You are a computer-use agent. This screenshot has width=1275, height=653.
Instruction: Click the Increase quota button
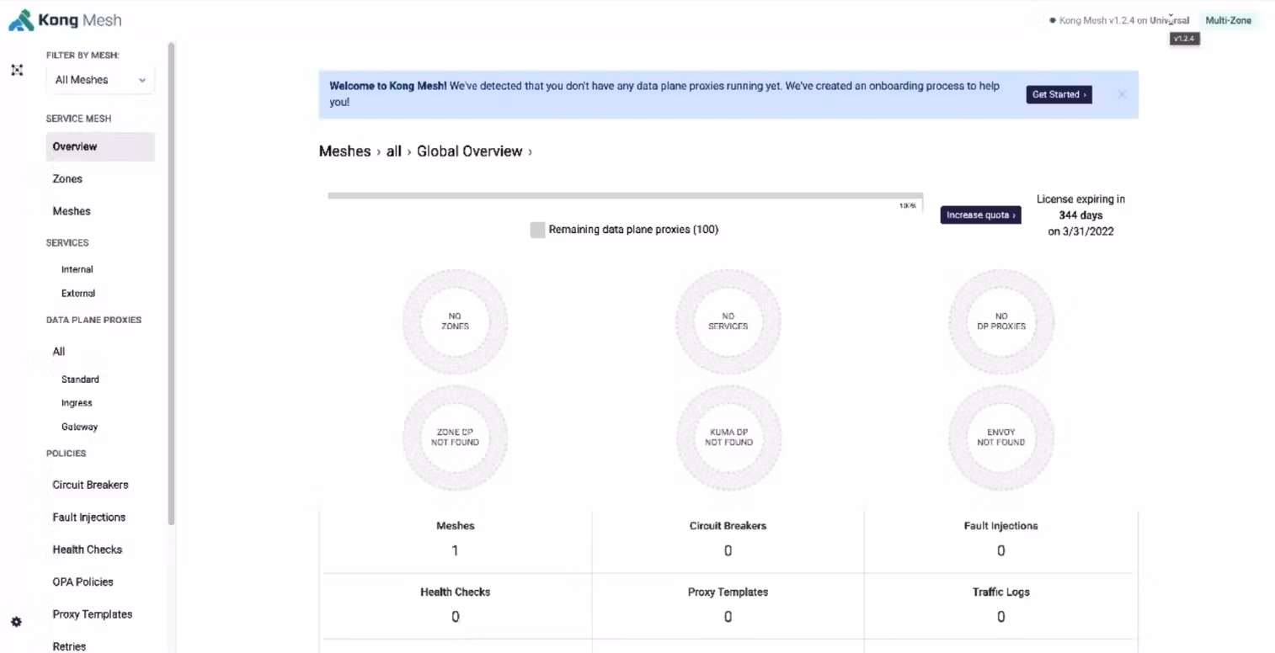(980, 215)
